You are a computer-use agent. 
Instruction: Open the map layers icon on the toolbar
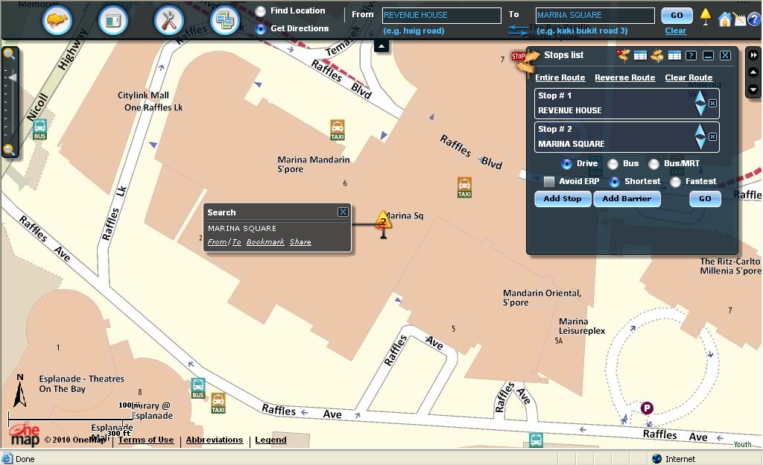pyautogui.click(x=225, y=20)
